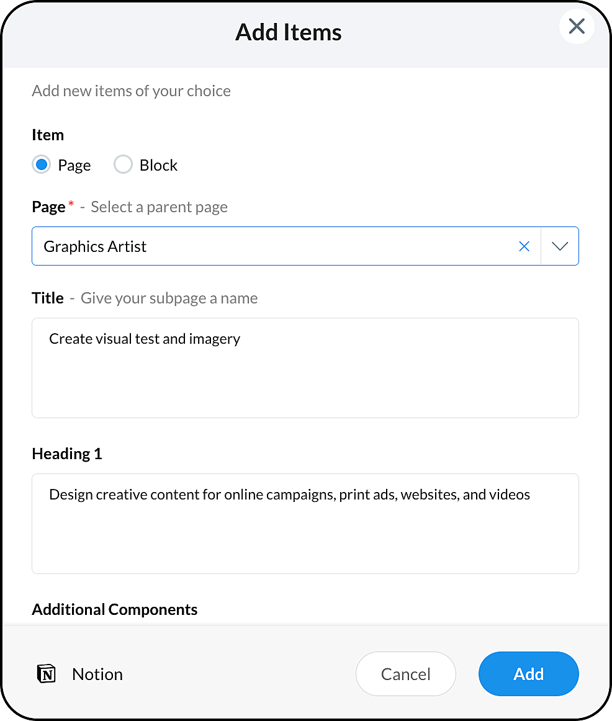
Task: Close the Add Items dialog
Action: [x=577, y=27]
